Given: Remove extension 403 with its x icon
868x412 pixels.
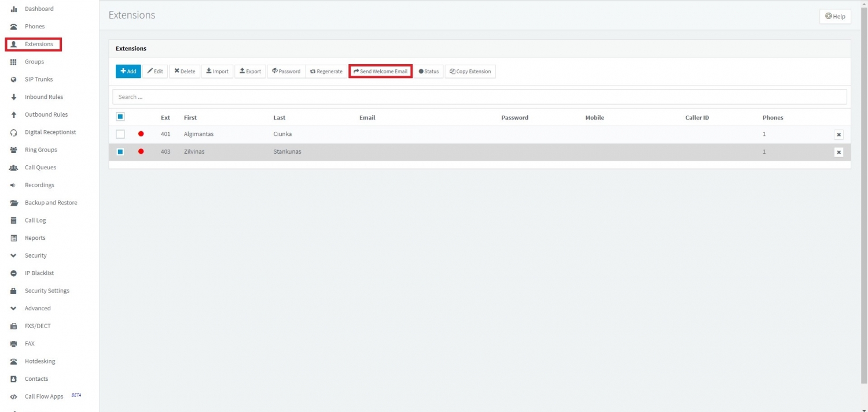Looking at the screenshot, I should coord(838,153).
